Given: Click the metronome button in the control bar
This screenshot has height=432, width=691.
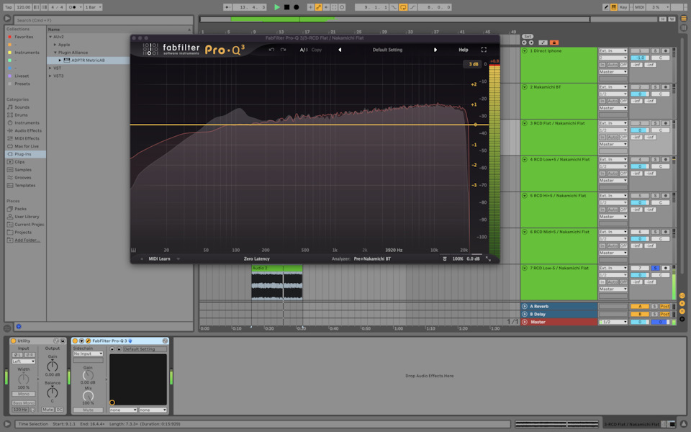Looking at the screenshot, I should click(74, 7).
